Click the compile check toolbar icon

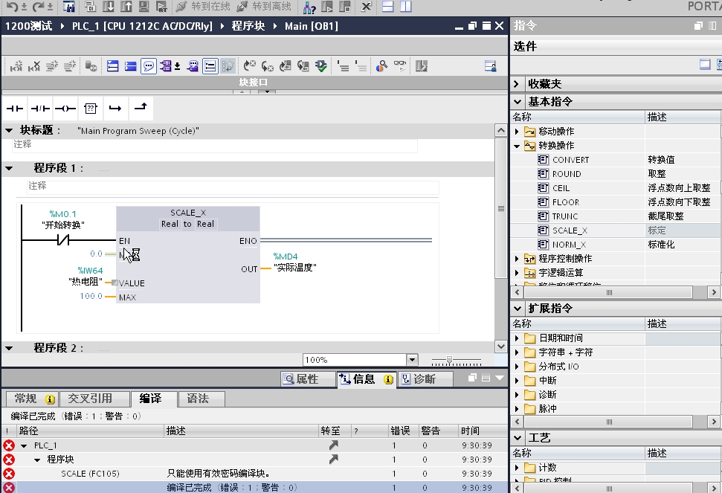click(x=321, y=66)
